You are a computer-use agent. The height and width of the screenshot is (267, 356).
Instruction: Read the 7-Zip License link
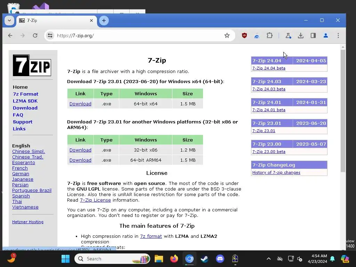(x=95, y=200)
